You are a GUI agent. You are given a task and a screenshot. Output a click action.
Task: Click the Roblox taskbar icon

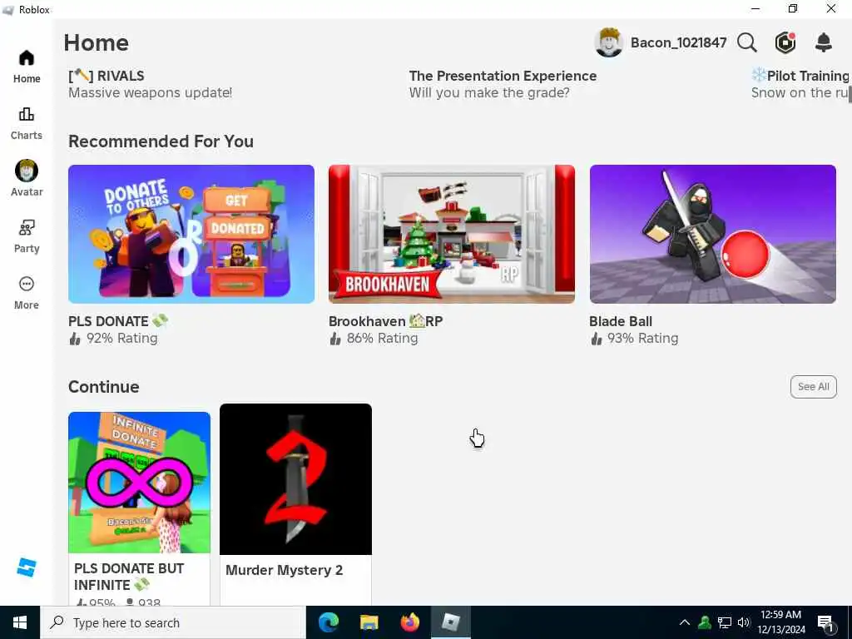click(x=450, y=622)
